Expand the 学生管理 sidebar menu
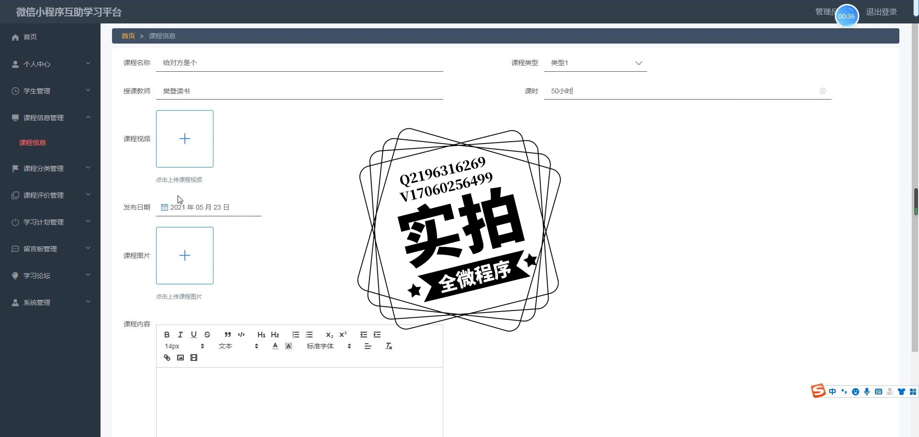The image size is (919, 437). [x=50, y=90]
